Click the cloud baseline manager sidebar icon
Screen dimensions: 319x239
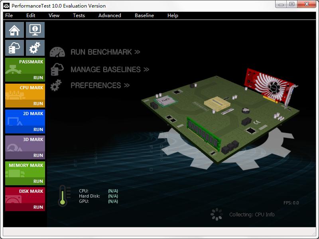[x=14, y=48]
